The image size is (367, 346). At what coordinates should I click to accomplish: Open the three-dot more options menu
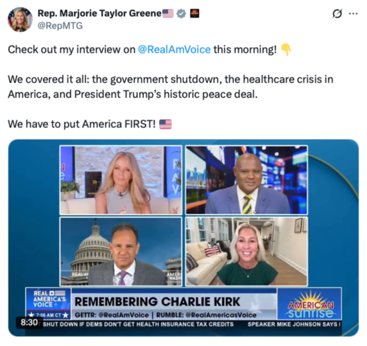click(x=353, y=14)
